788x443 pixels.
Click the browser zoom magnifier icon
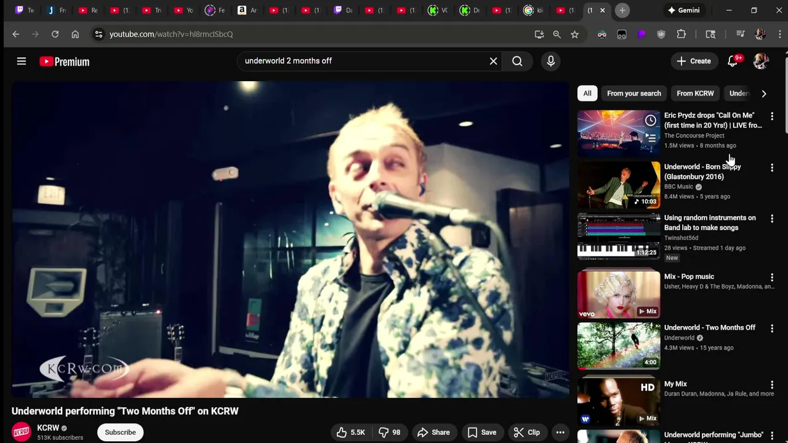click(x=557, y=34)
